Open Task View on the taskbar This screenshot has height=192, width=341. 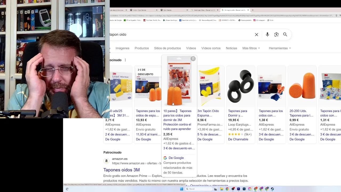coord(216,189)
